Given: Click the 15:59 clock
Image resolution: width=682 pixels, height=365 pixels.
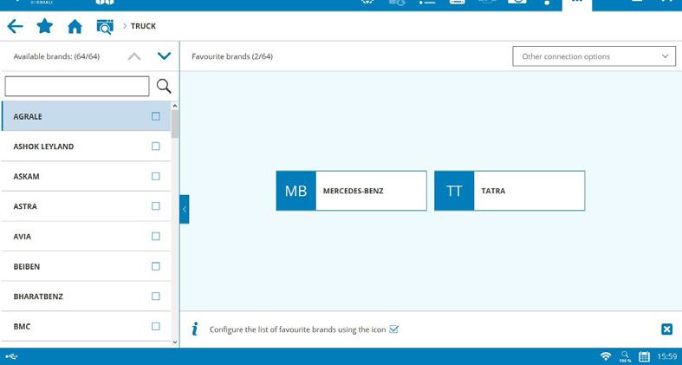Looking at the screenshot, I should click(666, 356).
